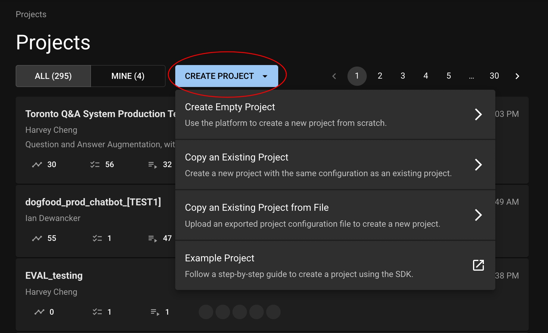The image size is (548, 333).
Task: Go to next page using right arrow
Action: [x=517, y=76]
